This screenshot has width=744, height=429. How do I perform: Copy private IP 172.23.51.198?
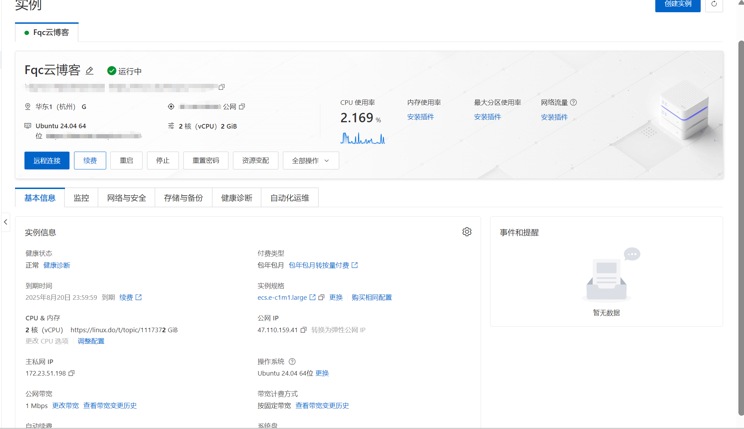71,373
